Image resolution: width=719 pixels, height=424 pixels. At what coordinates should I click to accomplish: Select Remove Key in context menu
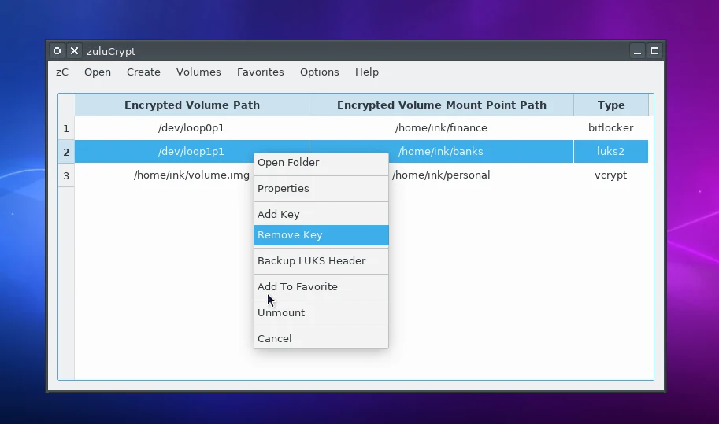290,235
